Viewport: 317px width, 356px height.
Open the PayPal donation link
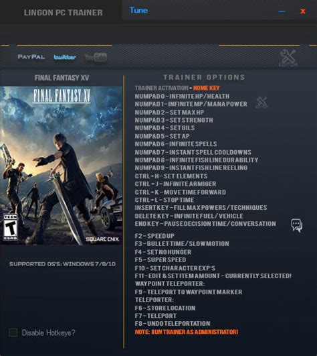point(31,57)
